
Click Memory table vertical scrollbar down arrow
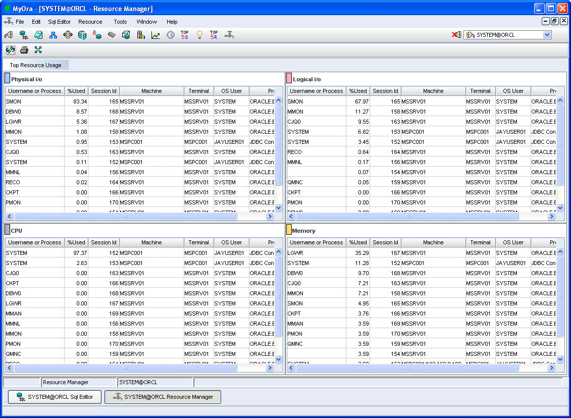(x=560, y=359)
